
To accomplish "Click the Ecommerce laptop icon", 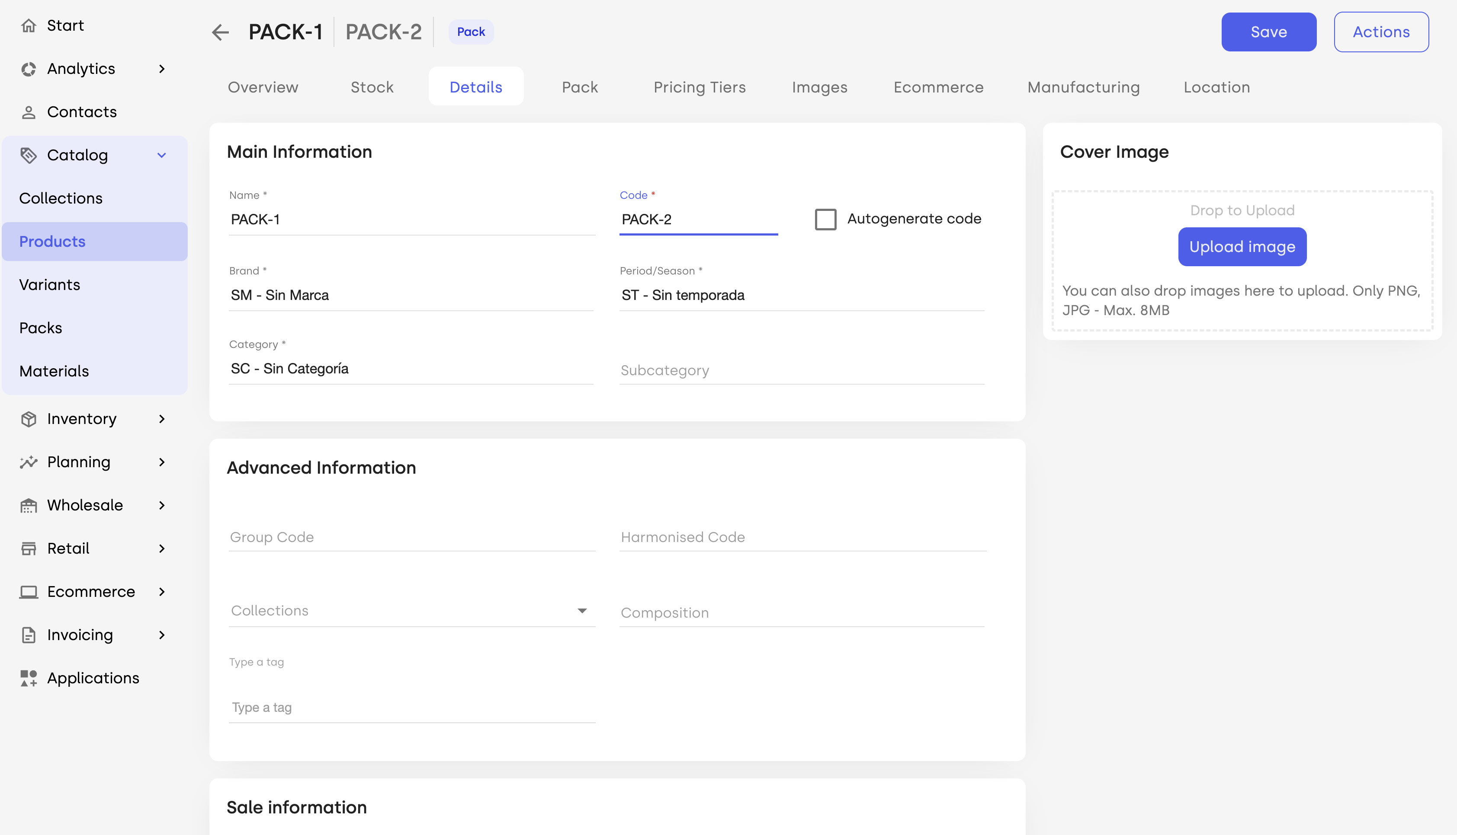I will coord(29,592).
